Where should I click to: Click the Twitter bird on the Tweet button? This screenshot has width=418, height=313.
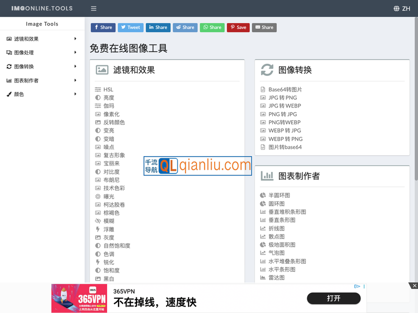122,27
